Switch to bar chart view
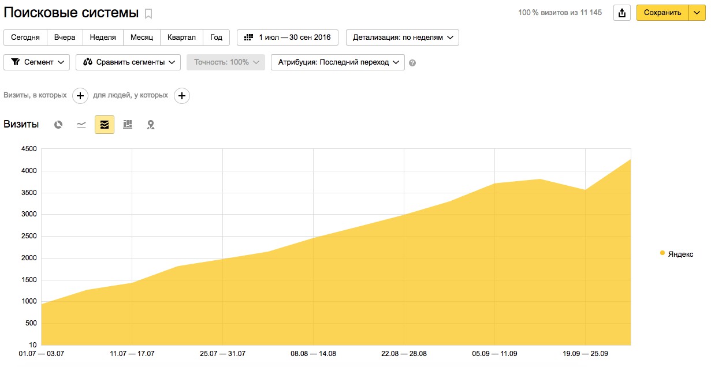The image size is (711, 367). 128,125
